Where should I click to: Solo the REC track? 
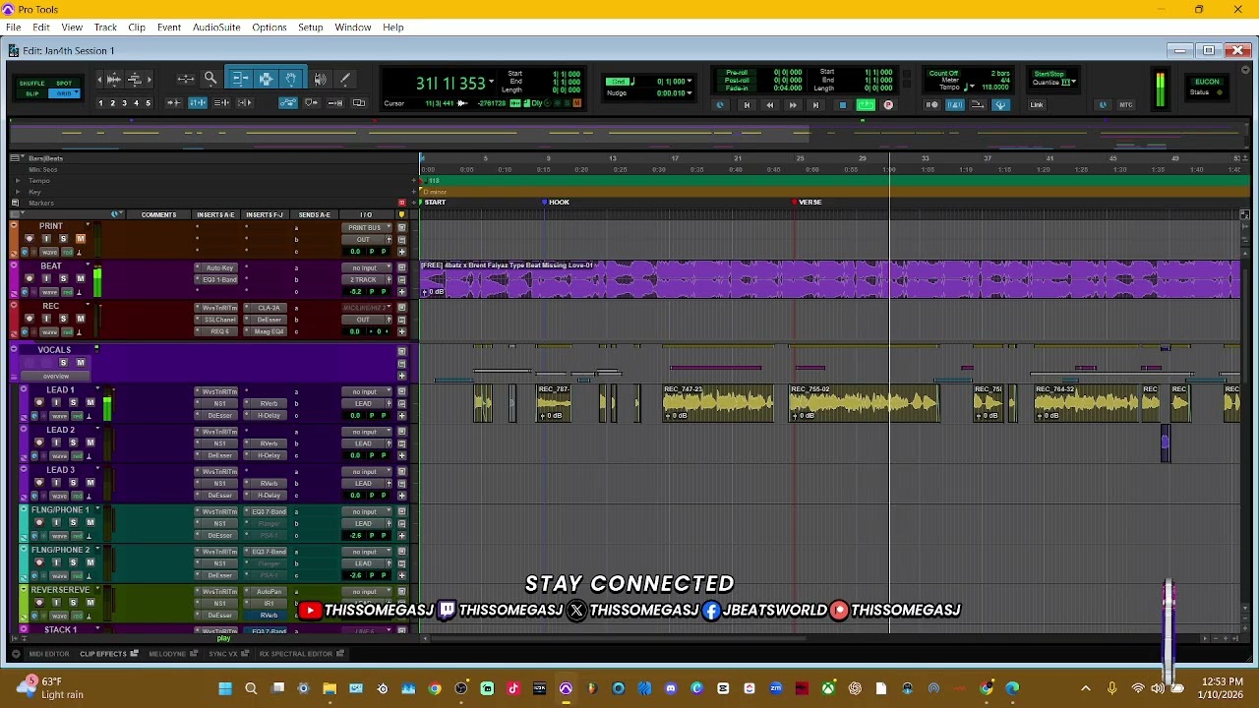pos(64,319)
